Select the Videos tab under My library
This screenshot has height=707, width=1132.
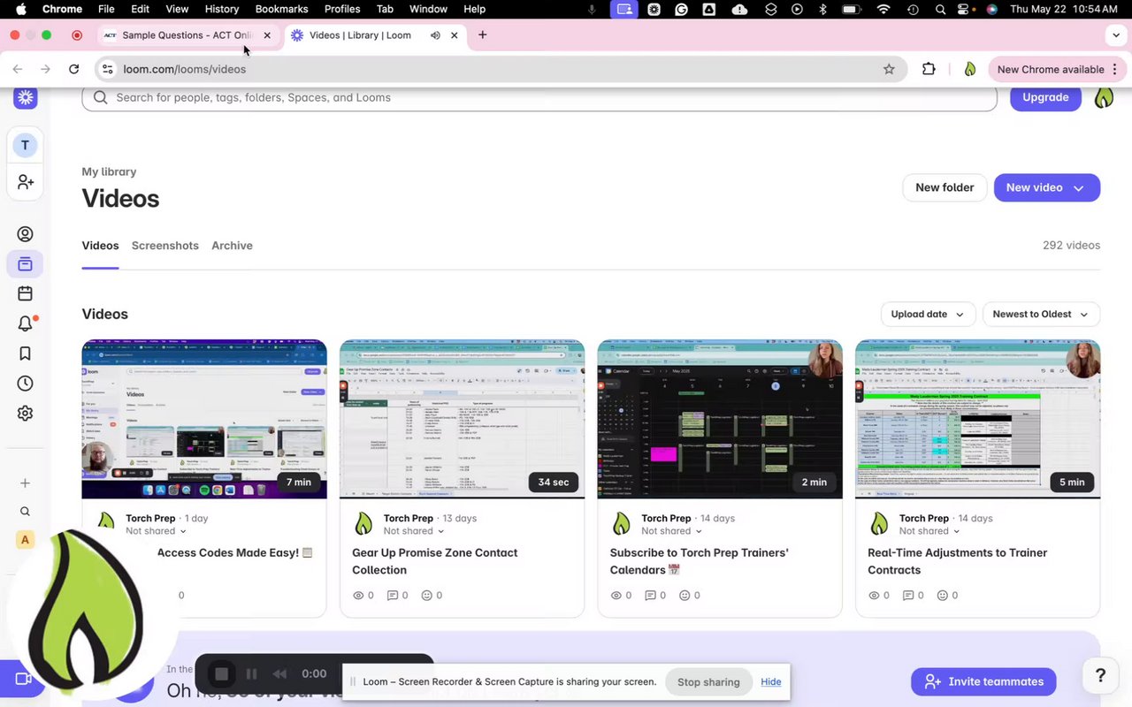point(100,246)
